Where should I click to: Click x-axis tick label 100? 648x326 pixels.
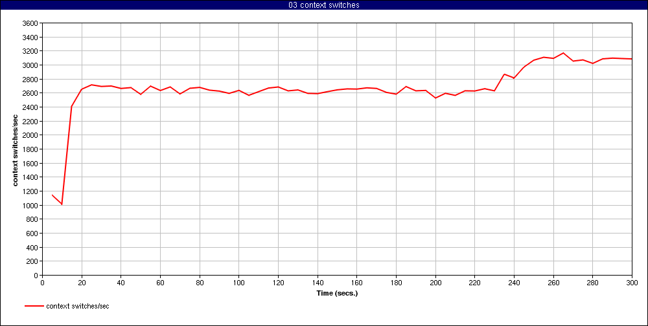tap(239, 283)
